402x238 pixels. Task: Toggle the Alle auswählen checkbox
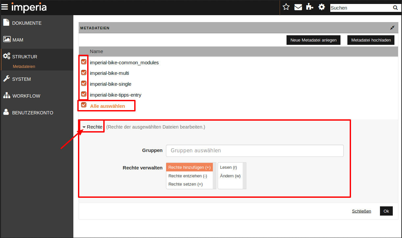[84, 105]
